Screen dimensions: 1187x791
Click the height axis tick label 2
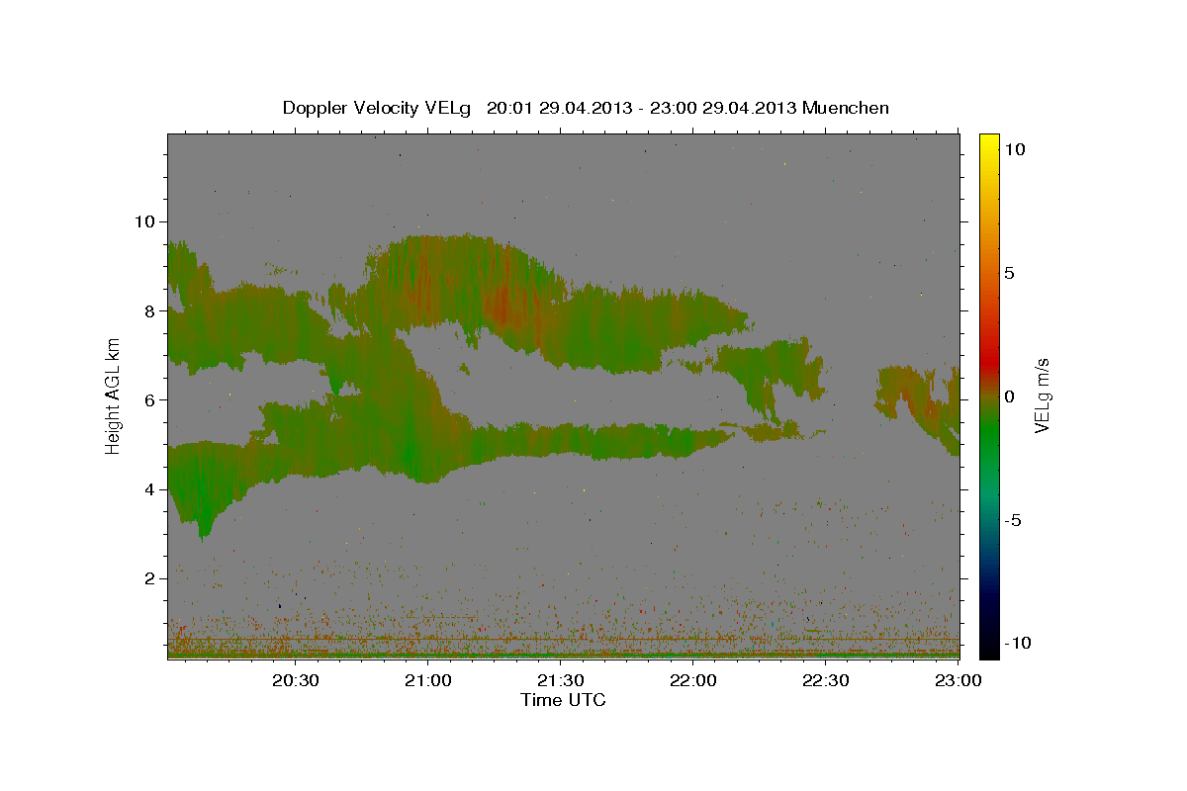tap(150, 578)
